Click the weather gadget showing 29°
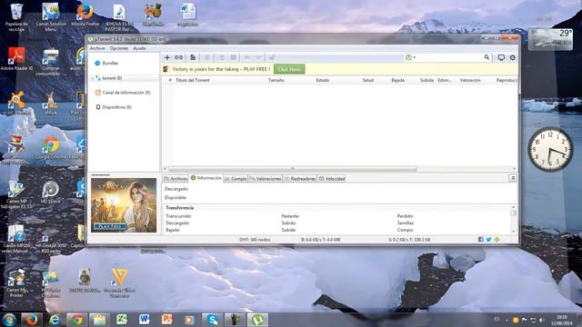 [x=551, y=39]
